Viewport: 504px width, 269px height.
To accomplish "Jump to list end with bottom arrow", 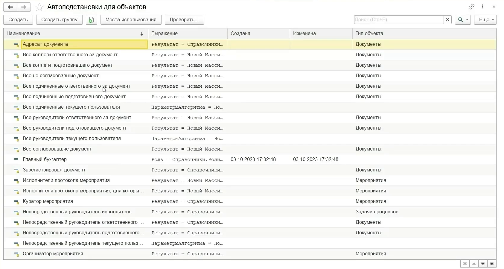I will click(x=492, y=264).
